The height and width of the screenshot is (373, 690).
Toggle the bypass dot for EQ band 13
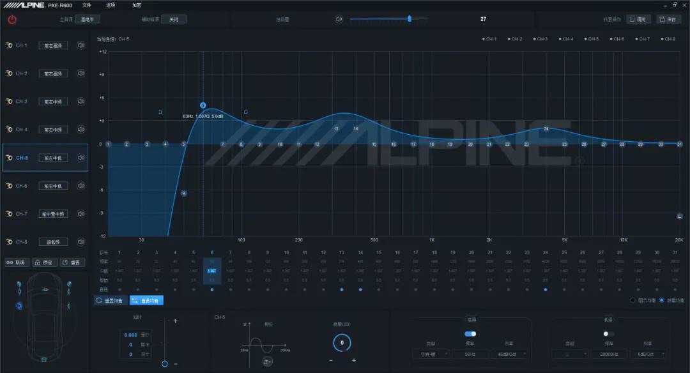pos(341,289)
